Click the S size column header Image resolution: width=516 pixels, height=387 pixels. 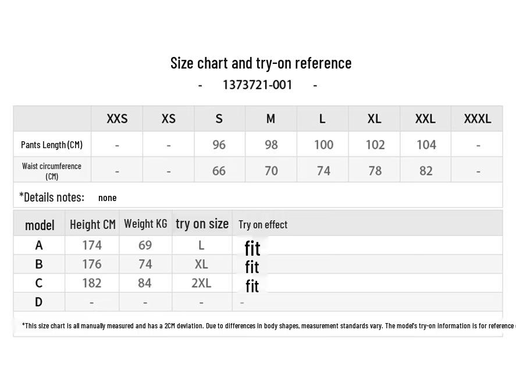pos(219,119)
